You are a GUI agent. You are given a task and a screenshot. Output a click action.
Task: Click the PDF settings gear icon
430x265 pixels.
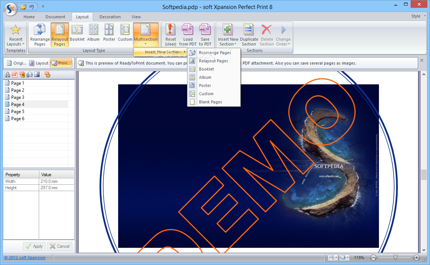pyautogui.click(x=47, y=75)
